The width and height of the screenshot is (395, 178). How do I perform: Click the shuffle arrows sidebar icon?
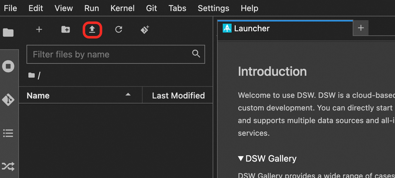click(x=8, y=166)
